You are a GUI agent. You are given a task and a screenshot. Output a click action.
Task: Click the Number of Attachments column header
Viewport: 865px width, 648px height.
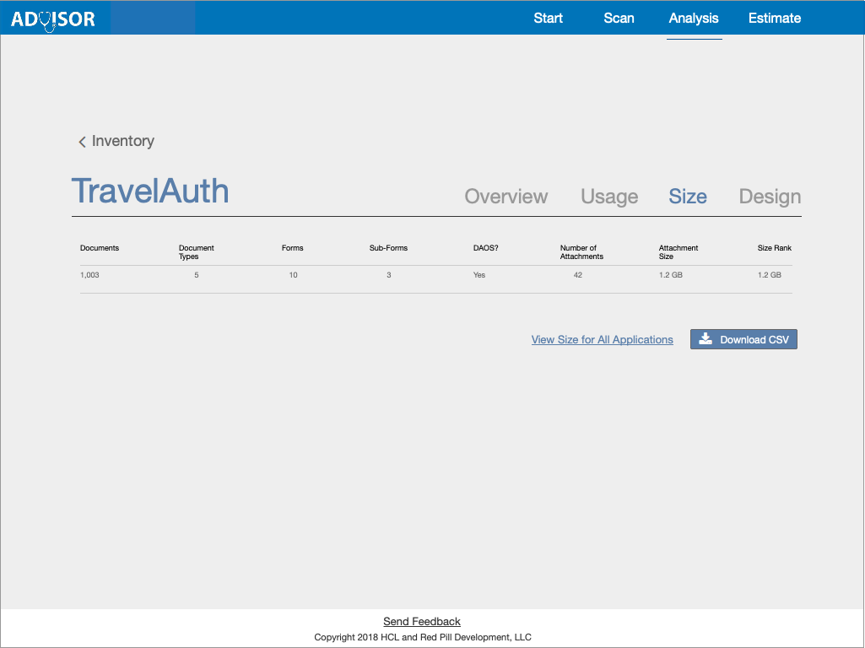[581, 251]
